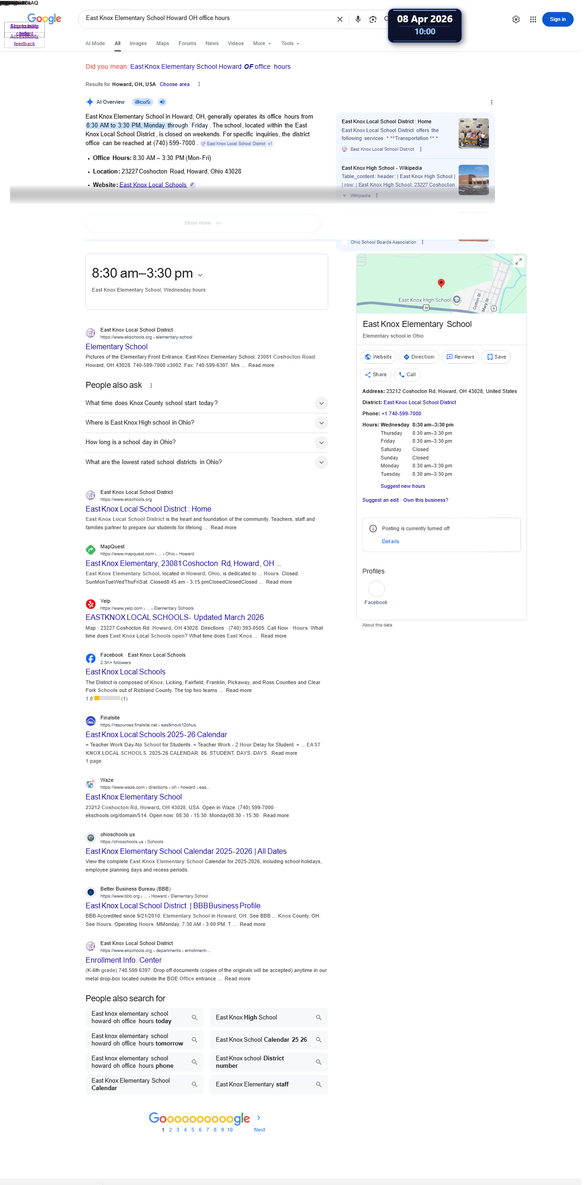Search East Knox Elementary staff suggestion

pos(269,1084)
